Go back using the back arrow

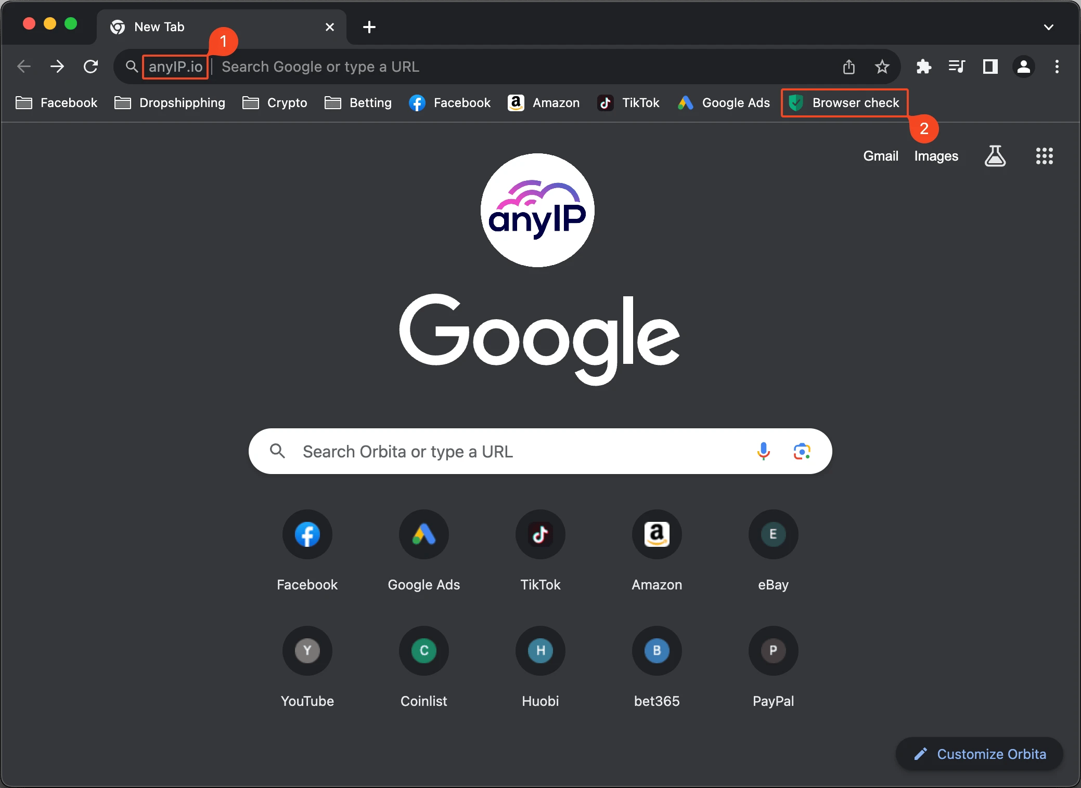pyautogui.click(x=24, y=67)
